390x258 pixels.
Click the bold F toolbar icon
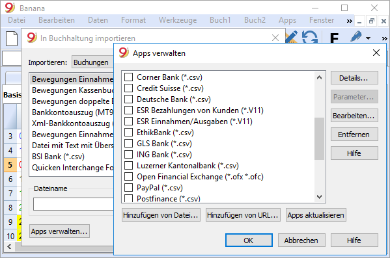point(334,38)
